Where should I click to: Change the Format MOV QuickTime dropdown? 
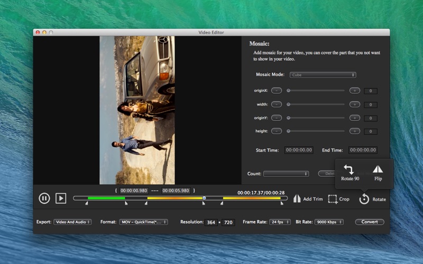pos(143,222)
